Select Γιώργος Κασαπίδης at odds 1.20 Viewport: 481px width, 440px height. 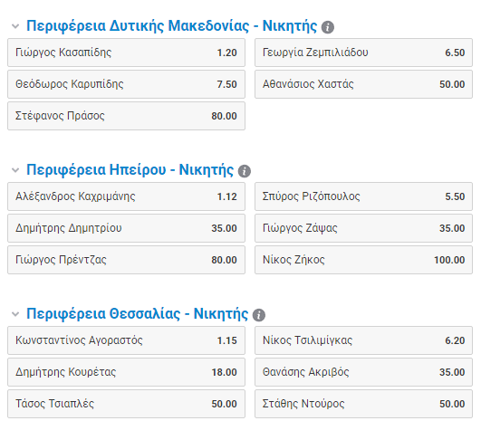[x=127, y=53]
